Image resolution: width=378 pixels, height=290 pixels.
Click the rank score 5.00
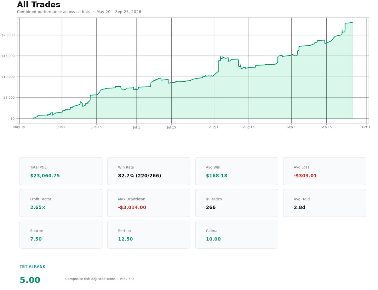(x=30, y=280)
